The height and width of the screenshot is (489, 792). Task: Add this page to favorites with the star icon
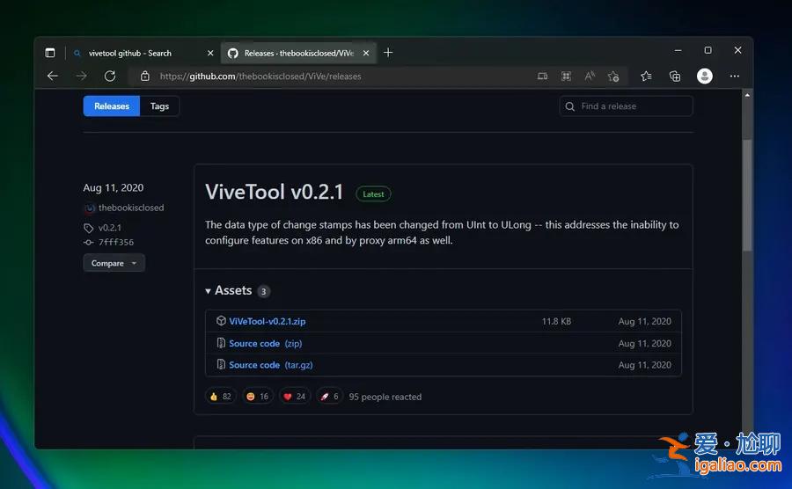coord(613,77)
